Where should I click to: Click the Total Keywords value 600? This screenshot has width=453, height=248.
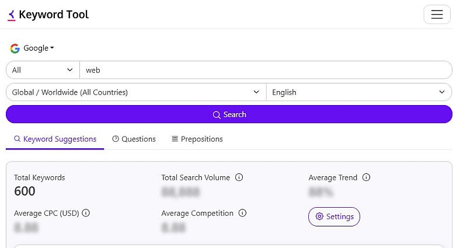pyautogui.click(x=25, y=191)
